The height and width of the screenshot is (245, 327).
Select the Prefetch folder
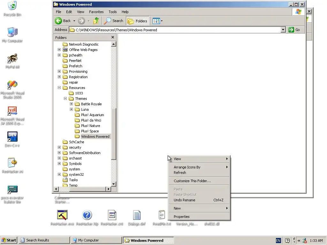click(x=72, y=66)
